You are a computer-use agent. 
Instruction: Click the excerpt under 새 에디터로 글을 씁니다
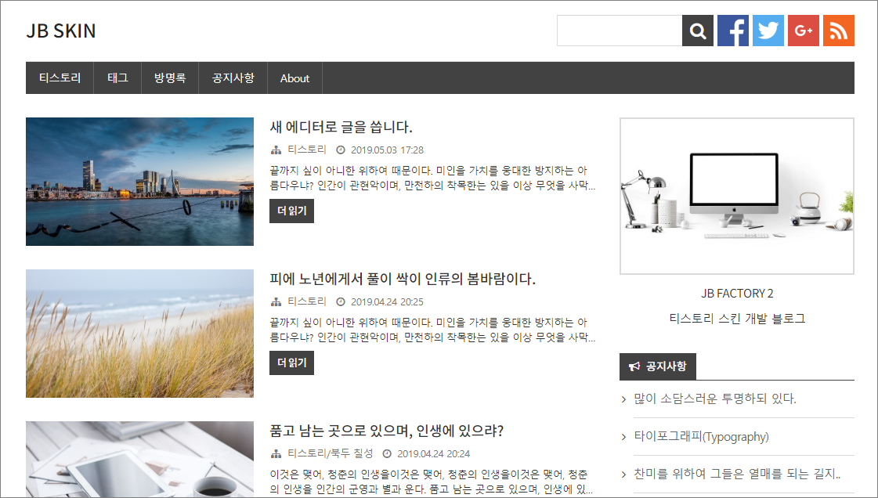point(432,178)
